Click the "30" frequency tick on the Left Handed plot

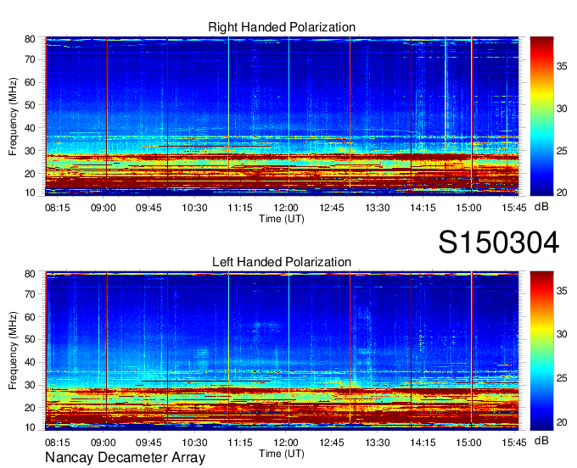tap(30, 385)
